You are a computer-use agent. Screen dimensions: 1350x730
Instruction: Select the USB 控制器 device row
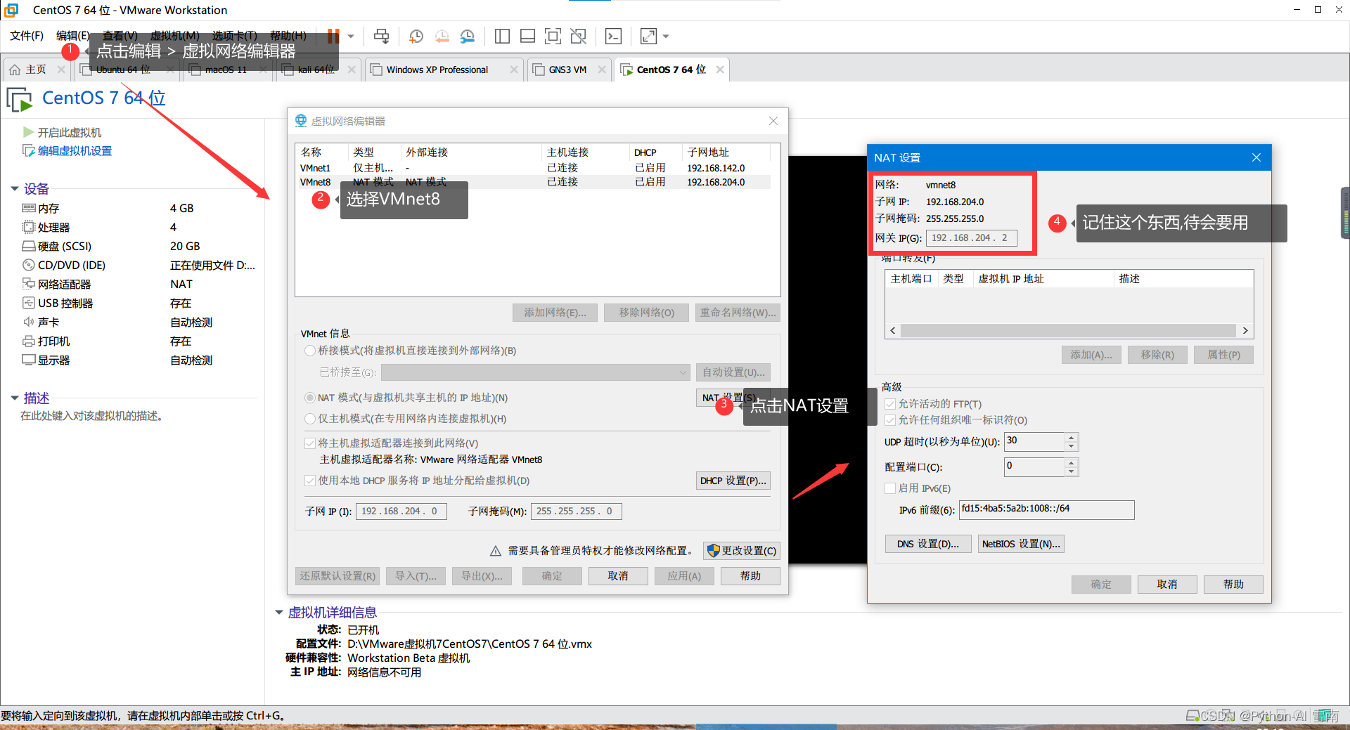point(137,303)
